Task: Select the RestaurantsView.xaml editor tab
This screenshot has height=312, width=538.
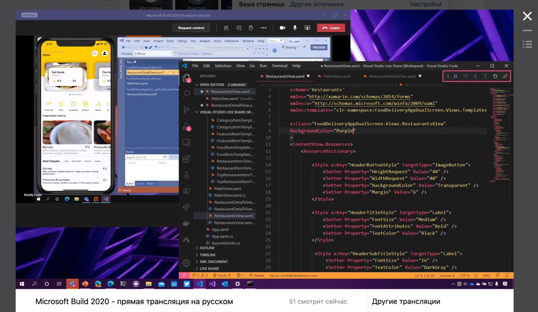Action: click(285, 76)
